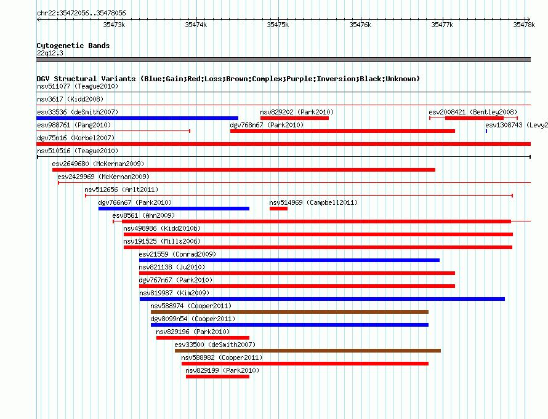Screen dimensions: 548x419
Task: Click nsv819987 (Kim2009) label
Action: pyautogui.click(x=174, y=293)
